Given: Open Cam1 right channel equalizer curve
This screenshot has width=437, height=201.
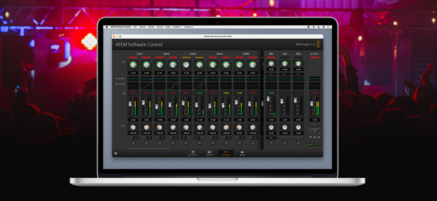Looking at the screenshot, I should point(146,79).
